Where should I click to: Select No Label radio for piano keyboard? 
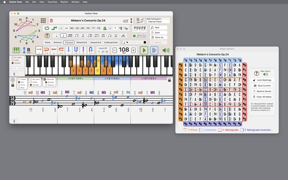pos(13,57)
